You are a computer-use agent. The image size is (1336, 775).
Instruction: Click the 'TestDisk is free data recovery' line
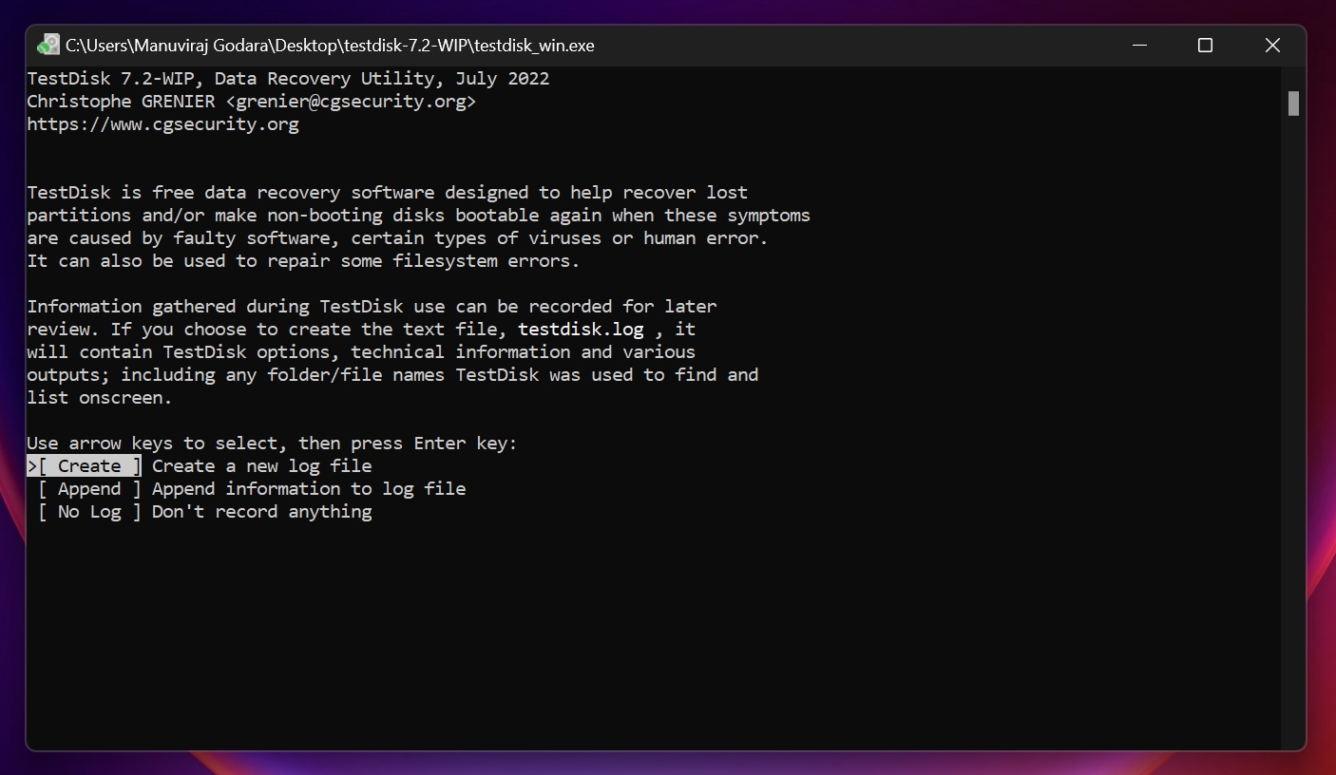click(x=387, y=193)
